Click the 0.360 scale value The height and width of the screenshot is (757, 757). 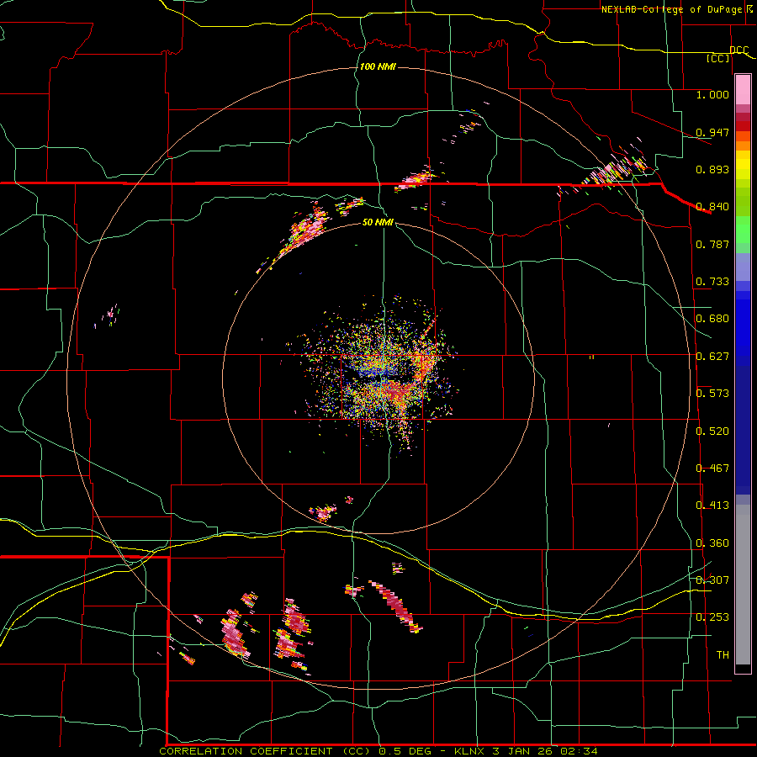pyautogui.click(x=712, y=543)
